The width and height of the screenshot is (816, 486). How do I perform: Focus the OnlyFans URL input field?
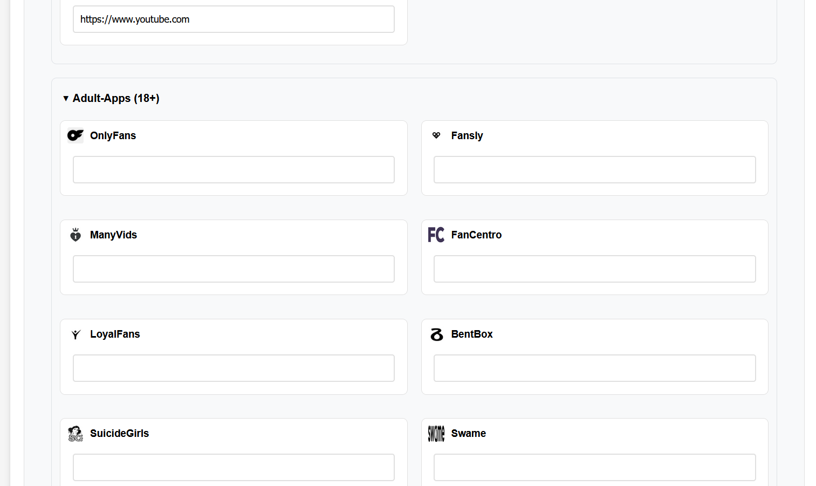(x=234, y=170)
